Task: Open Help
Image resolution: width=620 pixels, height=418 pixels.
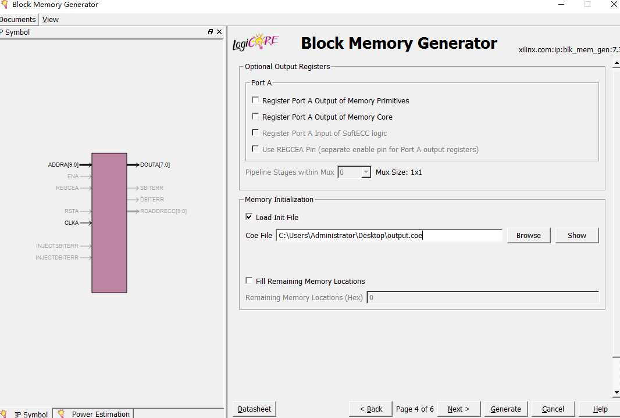Action: (x=600, y=409)
